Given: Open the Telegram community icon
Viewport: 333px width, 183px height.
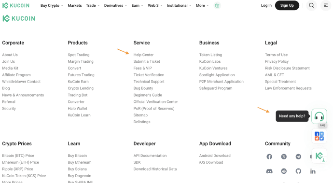Looking at the screenshot, I should (x=298, y=156).
